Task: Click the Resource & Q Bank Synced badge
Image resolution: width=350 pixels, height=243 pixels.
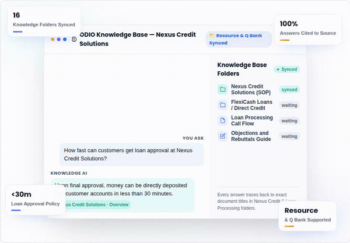Action: 238,39
